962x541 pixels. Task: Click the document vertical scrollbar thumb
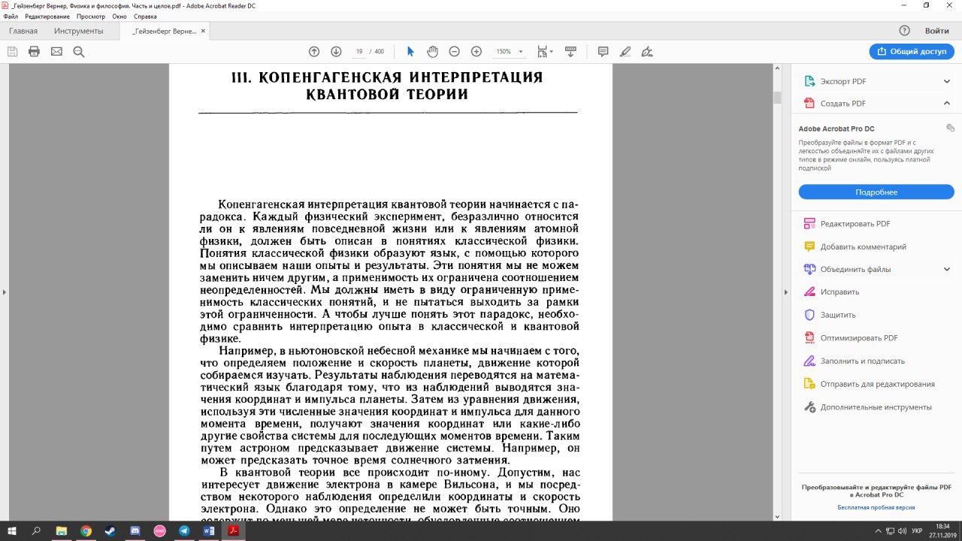click(x=777, y=98)
